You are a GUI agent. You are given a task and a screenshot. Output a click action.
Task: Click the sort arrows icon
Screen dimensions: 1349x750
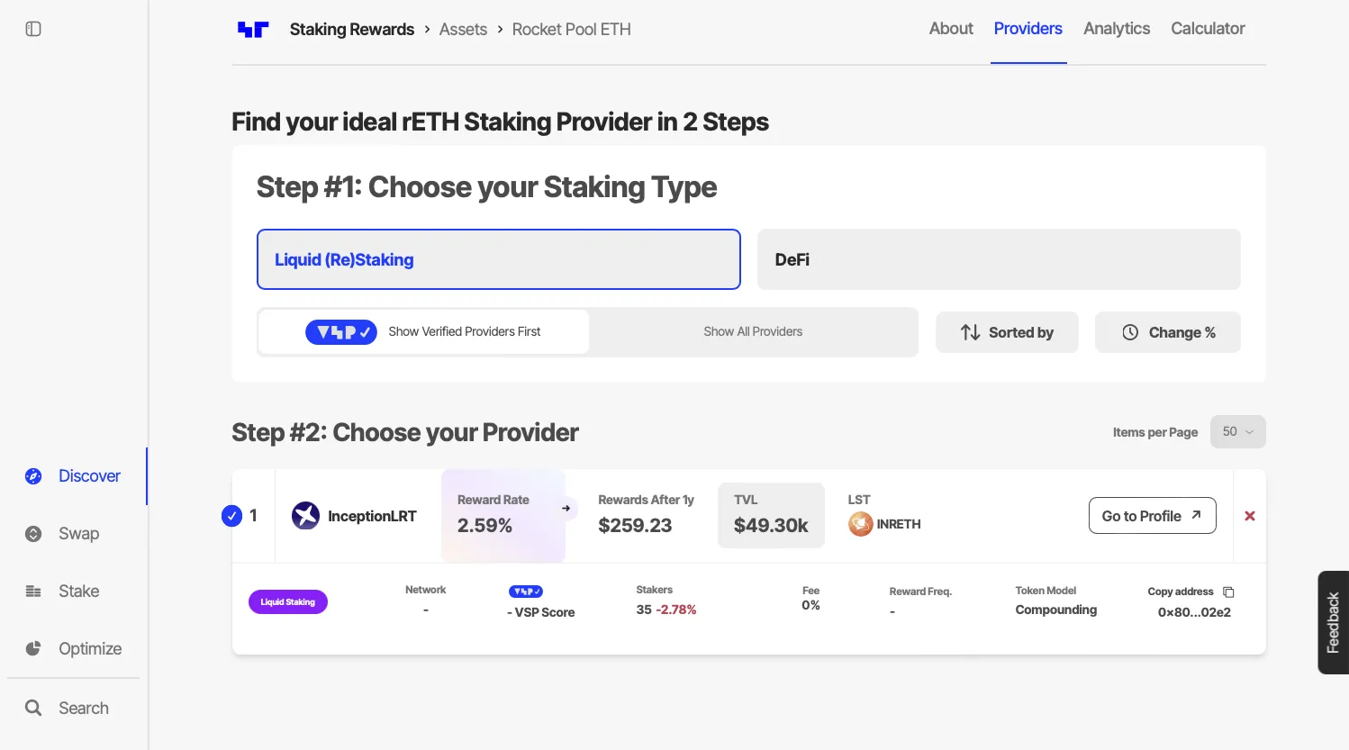(x=971, y=332)
